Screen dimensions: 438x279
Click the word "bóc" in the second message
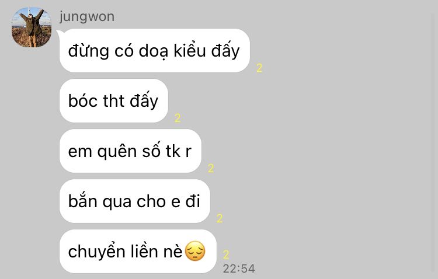[x=82, y=101]
